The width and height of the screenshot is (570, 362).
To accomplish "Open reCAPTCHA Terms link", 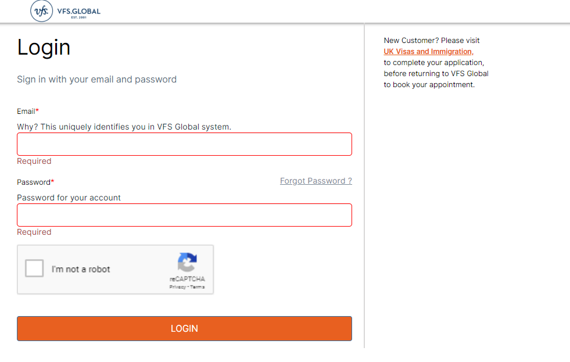I will 198,287.
